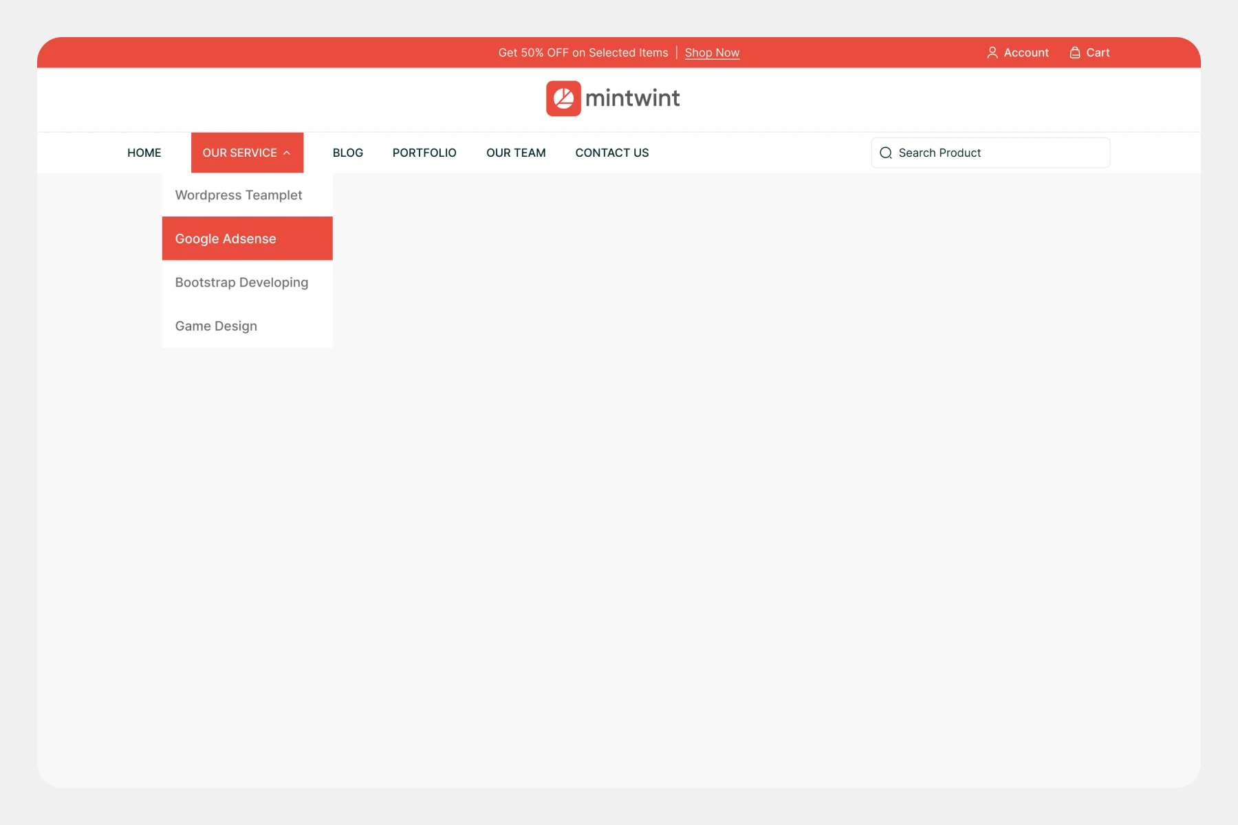This screenshot has height=825, width=1238.
Task: Open Game Design from the service menu
Action: click(x=216, y=326)
